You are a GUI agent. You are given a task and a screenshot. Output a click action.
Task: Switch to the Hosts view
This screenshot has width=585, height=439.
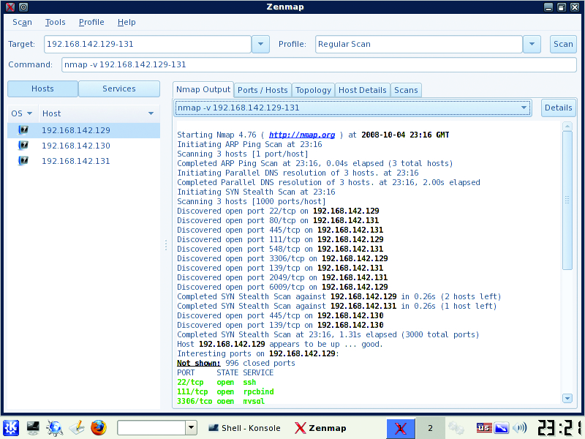[42, 89]
